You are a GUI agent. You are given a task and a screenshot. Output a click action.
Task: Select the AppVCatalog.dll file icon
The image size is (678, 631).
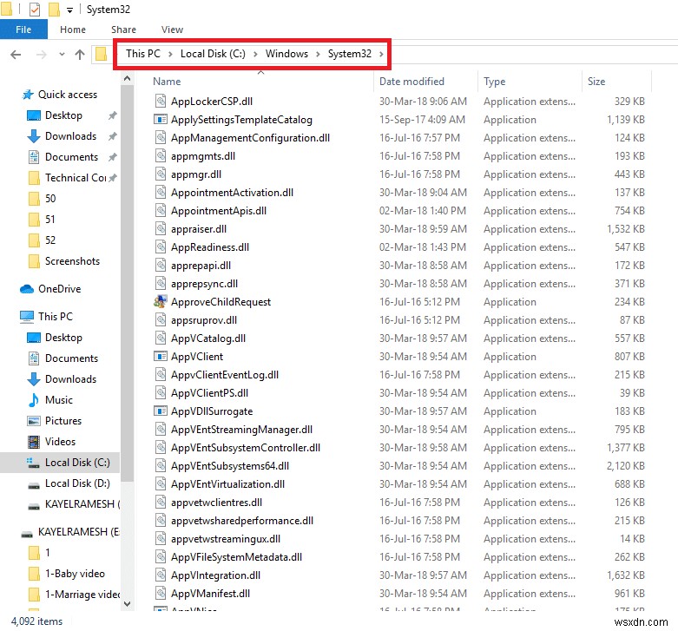click(x=161, y=338)
